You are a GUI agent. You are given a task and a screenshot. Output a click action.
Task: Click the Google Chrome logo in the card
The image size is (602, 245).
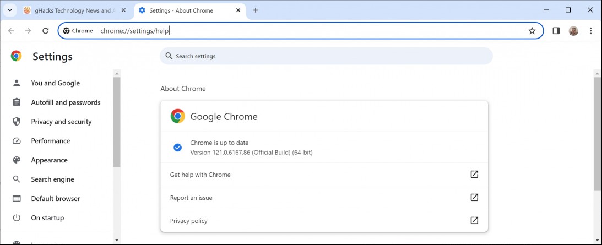click(x=178, y=116)
